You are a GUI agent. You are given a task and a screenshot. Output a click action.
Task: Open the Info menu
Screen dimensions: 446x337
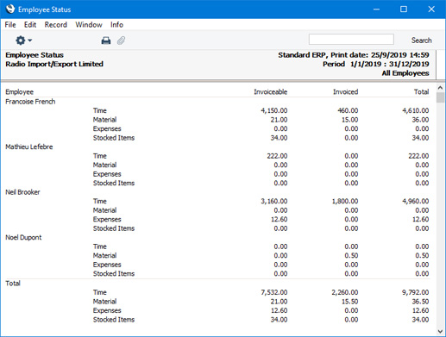pos(116,25)
